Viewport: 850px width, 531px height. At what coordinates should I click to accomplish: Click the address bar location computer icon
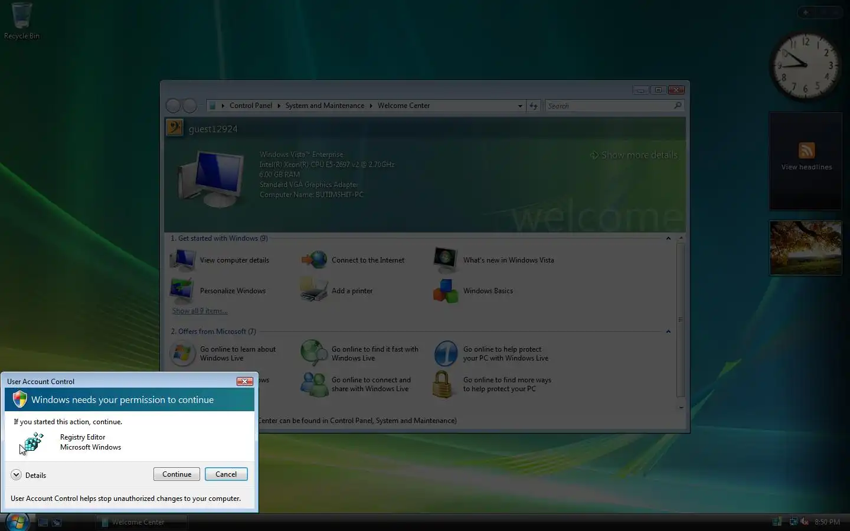click(212, 106)
